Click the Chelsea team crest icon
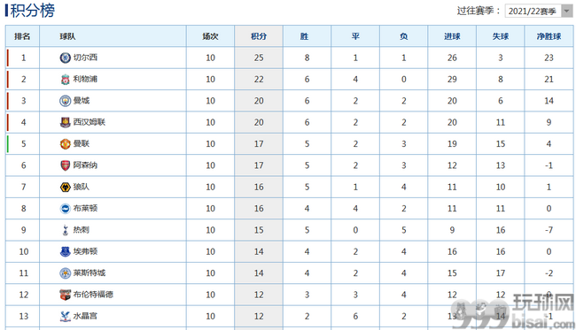576x330 pixels. pos(65,58)
